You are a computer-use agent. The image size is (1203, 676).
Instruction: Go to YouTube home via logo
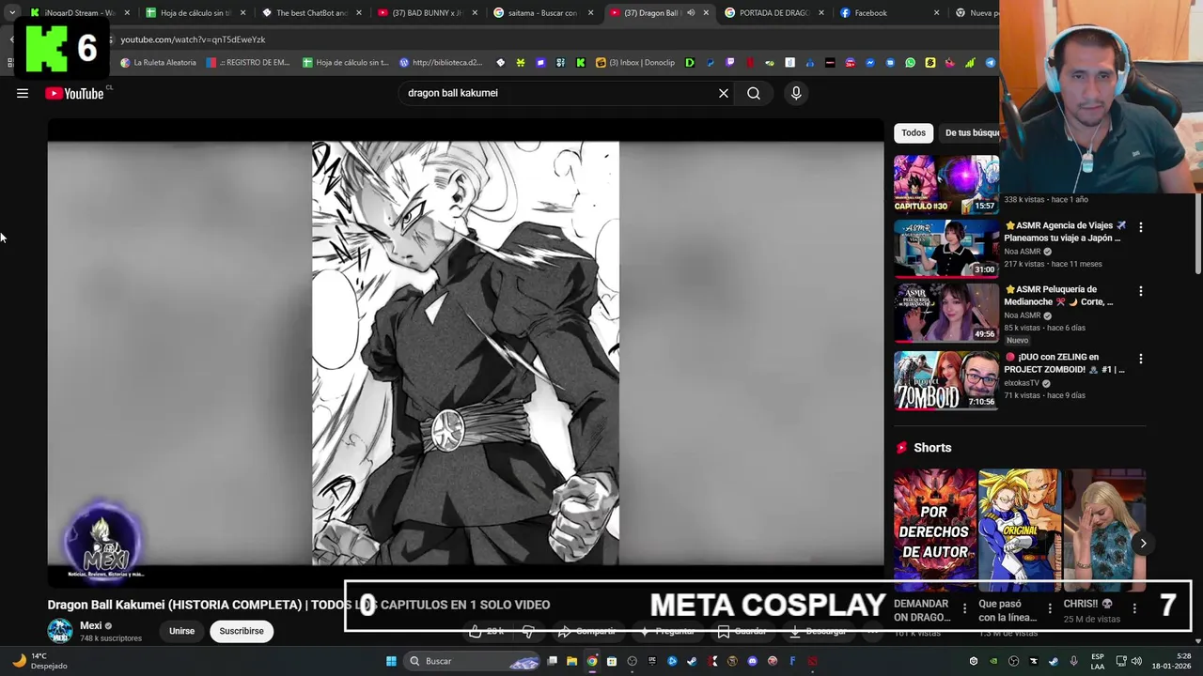tap(74, 93)
